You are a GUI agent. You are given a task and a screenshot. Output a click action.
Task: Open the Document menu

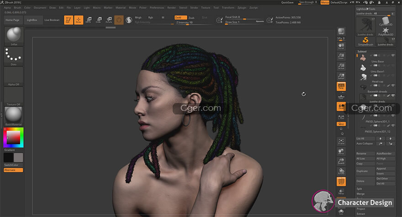(40, 8)
